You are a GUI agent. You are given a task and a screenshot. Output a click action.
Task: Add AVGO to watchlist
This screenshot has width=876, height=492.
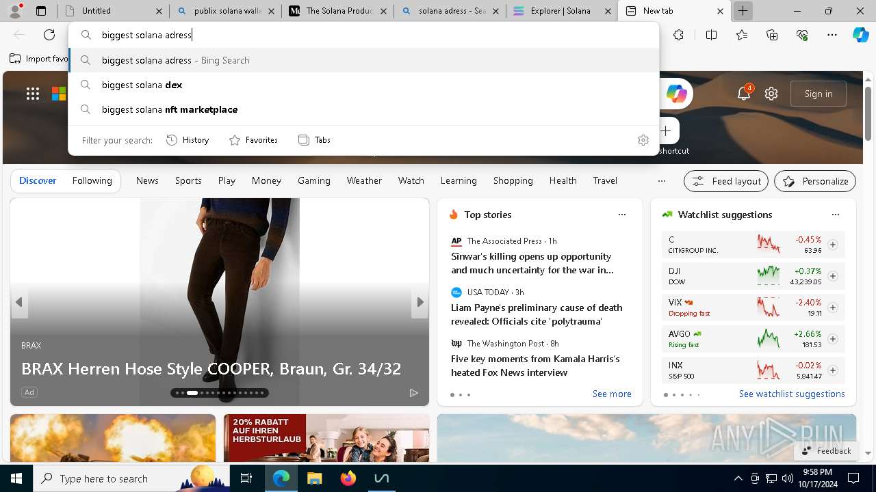point(833,339)
